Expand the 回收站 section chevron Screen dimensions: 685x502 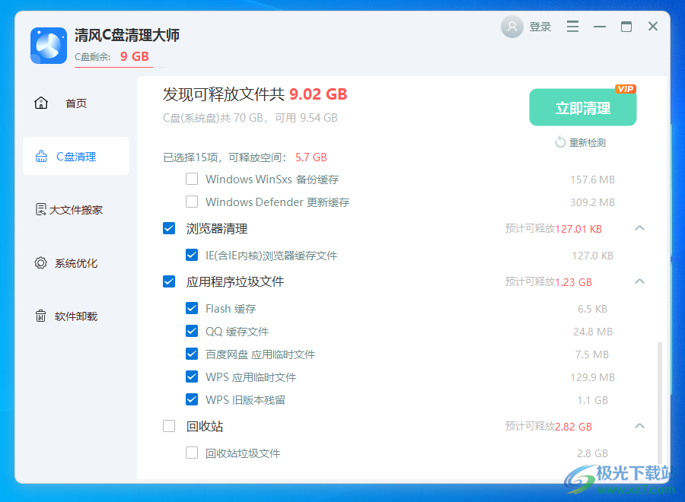click(640, 426)
